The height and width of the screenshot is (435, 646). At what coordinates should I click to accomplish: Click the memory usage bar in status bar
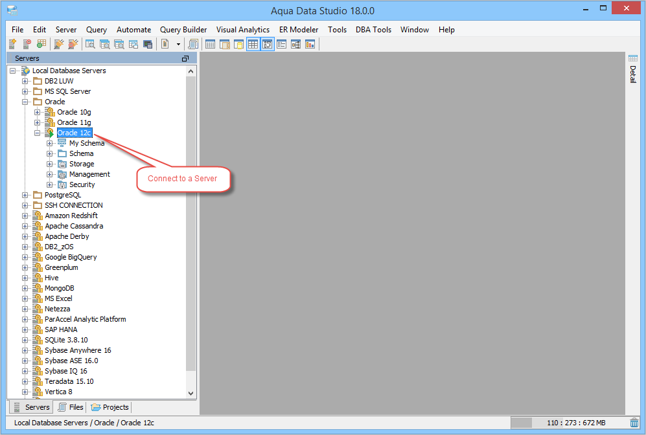[568, 423]
